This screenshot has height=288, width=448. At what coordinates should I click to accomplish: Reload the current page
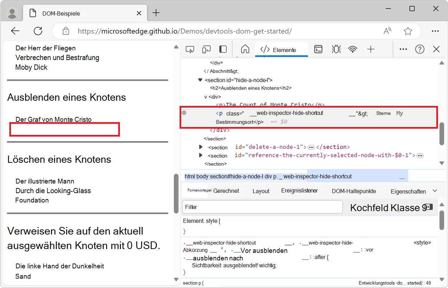click(x=38, y=31)
